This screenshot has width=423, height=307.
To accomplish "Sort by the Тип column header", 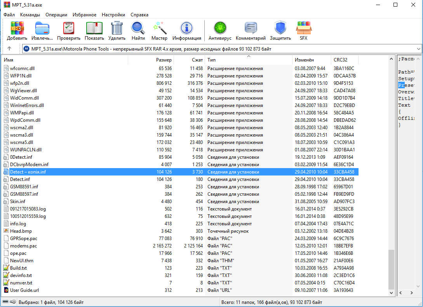I will tap(249, 60).
